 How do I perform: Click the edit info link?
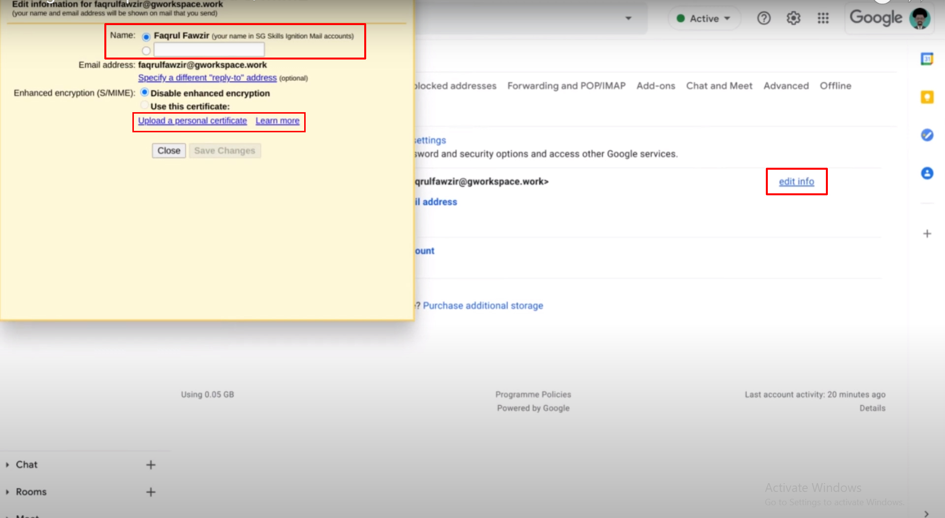796,181
